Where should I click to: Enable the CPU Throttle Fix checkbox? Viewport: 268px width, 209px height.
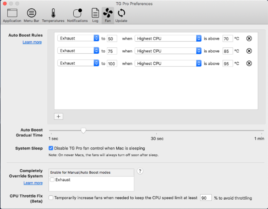coord(51,198)
